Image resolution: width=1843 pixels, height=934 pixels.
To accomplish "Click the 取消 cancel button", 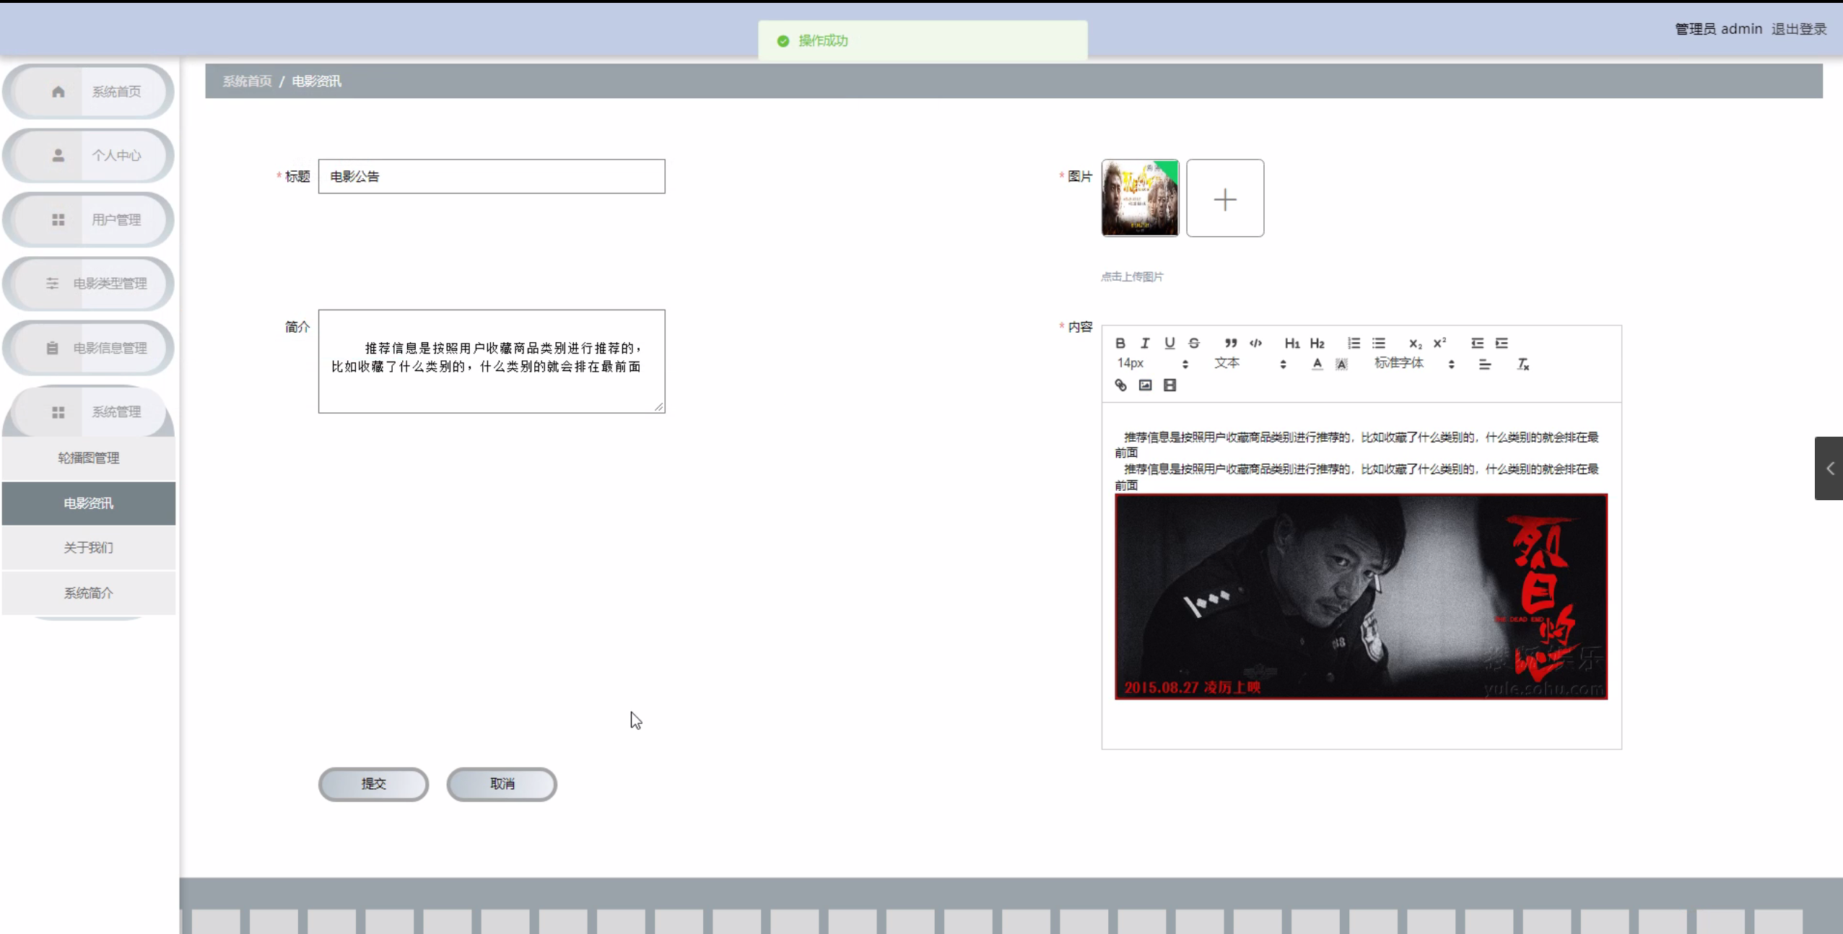I will (502, 784).
